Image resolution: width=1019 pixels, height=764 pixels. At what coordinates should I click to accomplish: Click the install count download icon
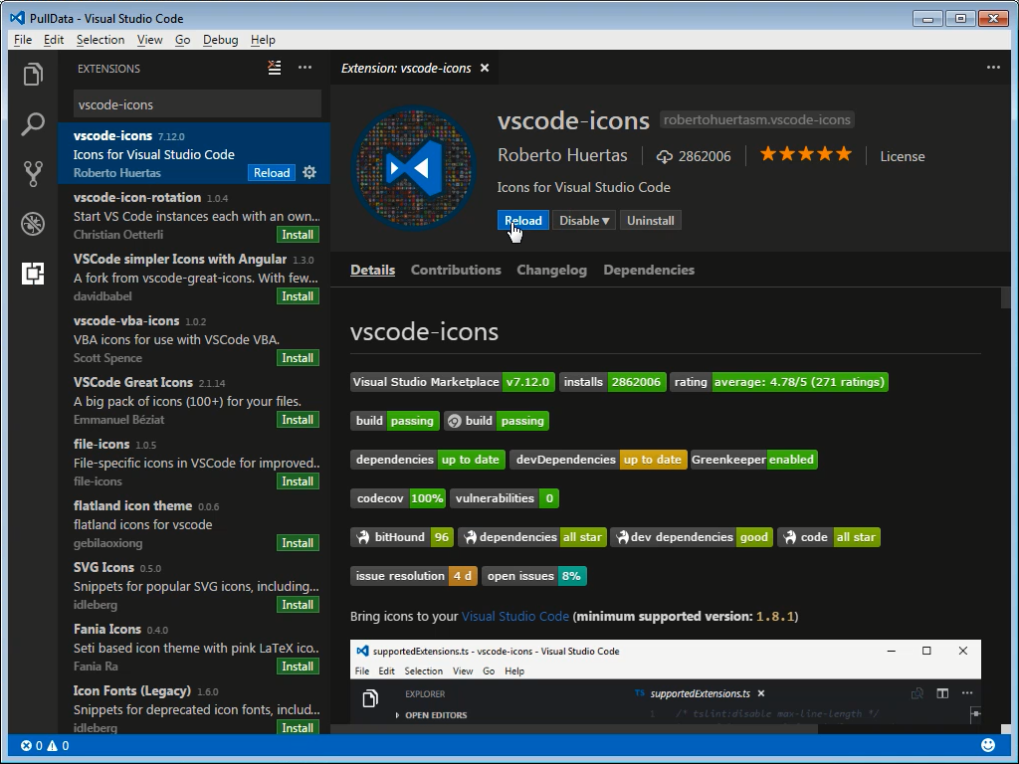[x=664, y=156]
